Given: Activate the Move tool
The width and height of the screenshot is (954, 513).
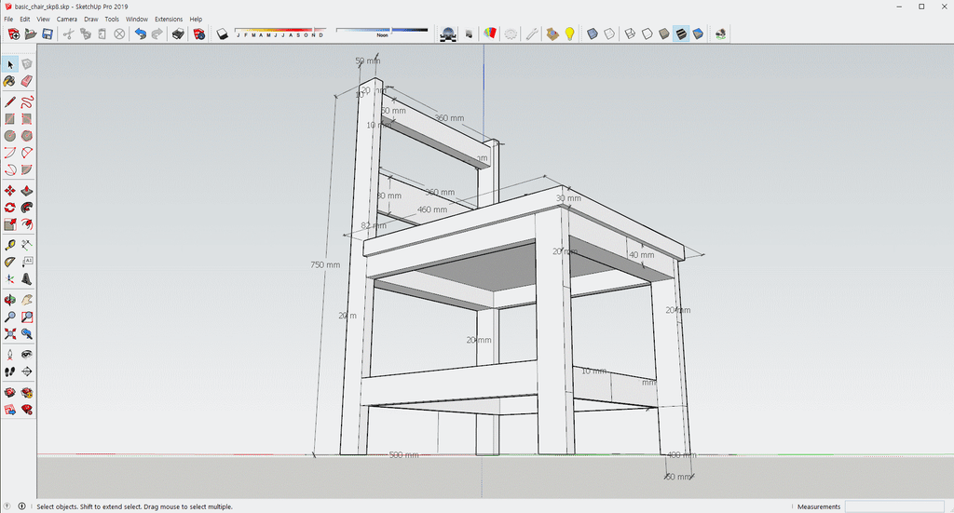Looking at the screenshot, I should click(9, 191).
